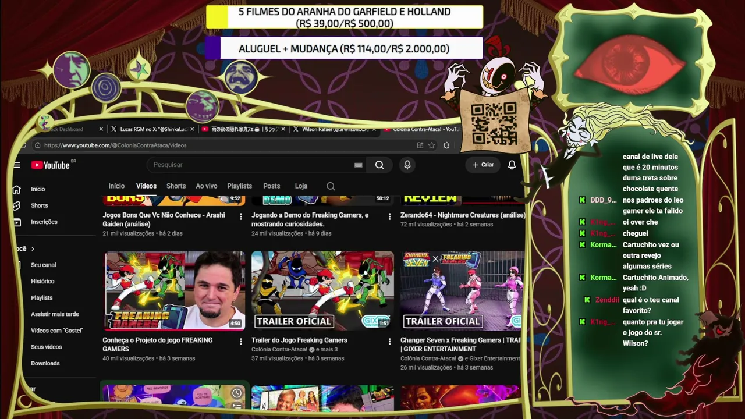Open the channel Playlists tab
This screenshot has width=745, height=419.
(239, 186)
